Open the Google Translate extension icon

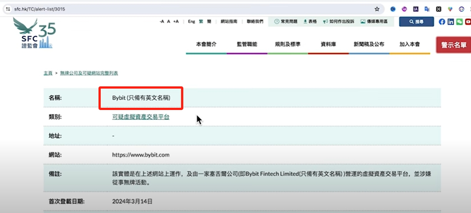click(427, 9)
